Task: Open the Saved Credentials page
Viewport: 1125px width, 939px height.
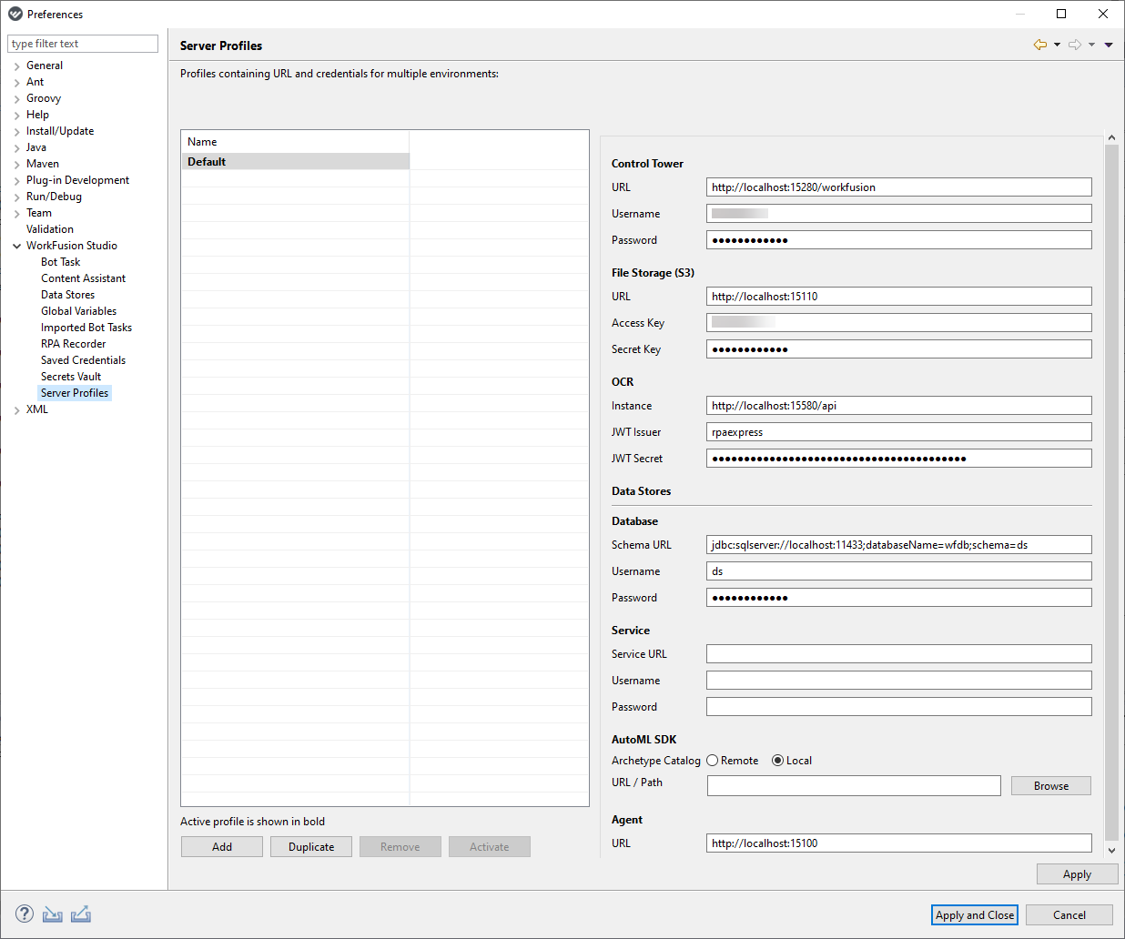Action: tap(83, 360)
